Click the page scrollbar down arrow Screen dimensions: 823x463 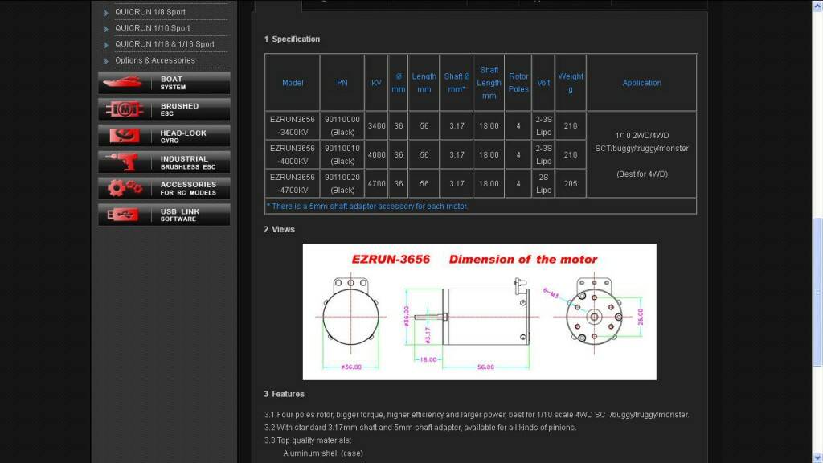click(x=817, y=457)
